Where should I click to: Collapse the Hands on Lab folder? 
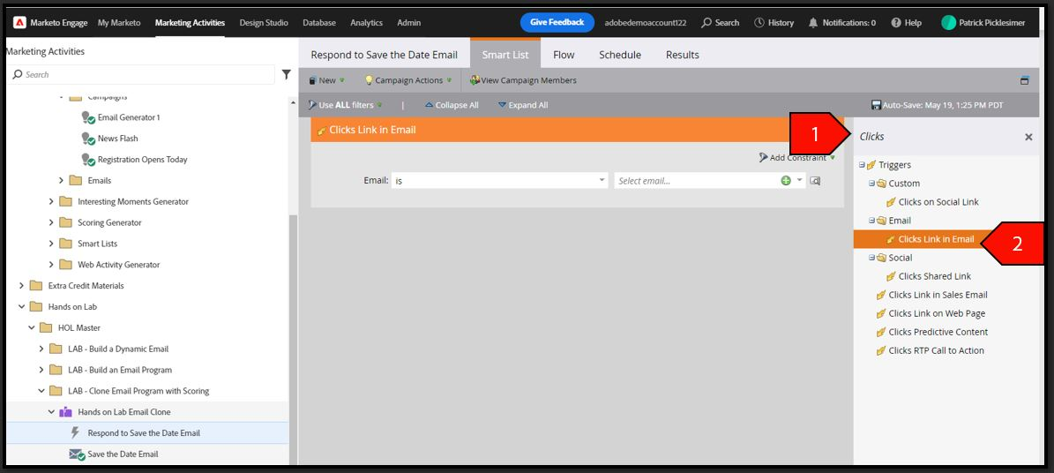(x=21, y=307)
